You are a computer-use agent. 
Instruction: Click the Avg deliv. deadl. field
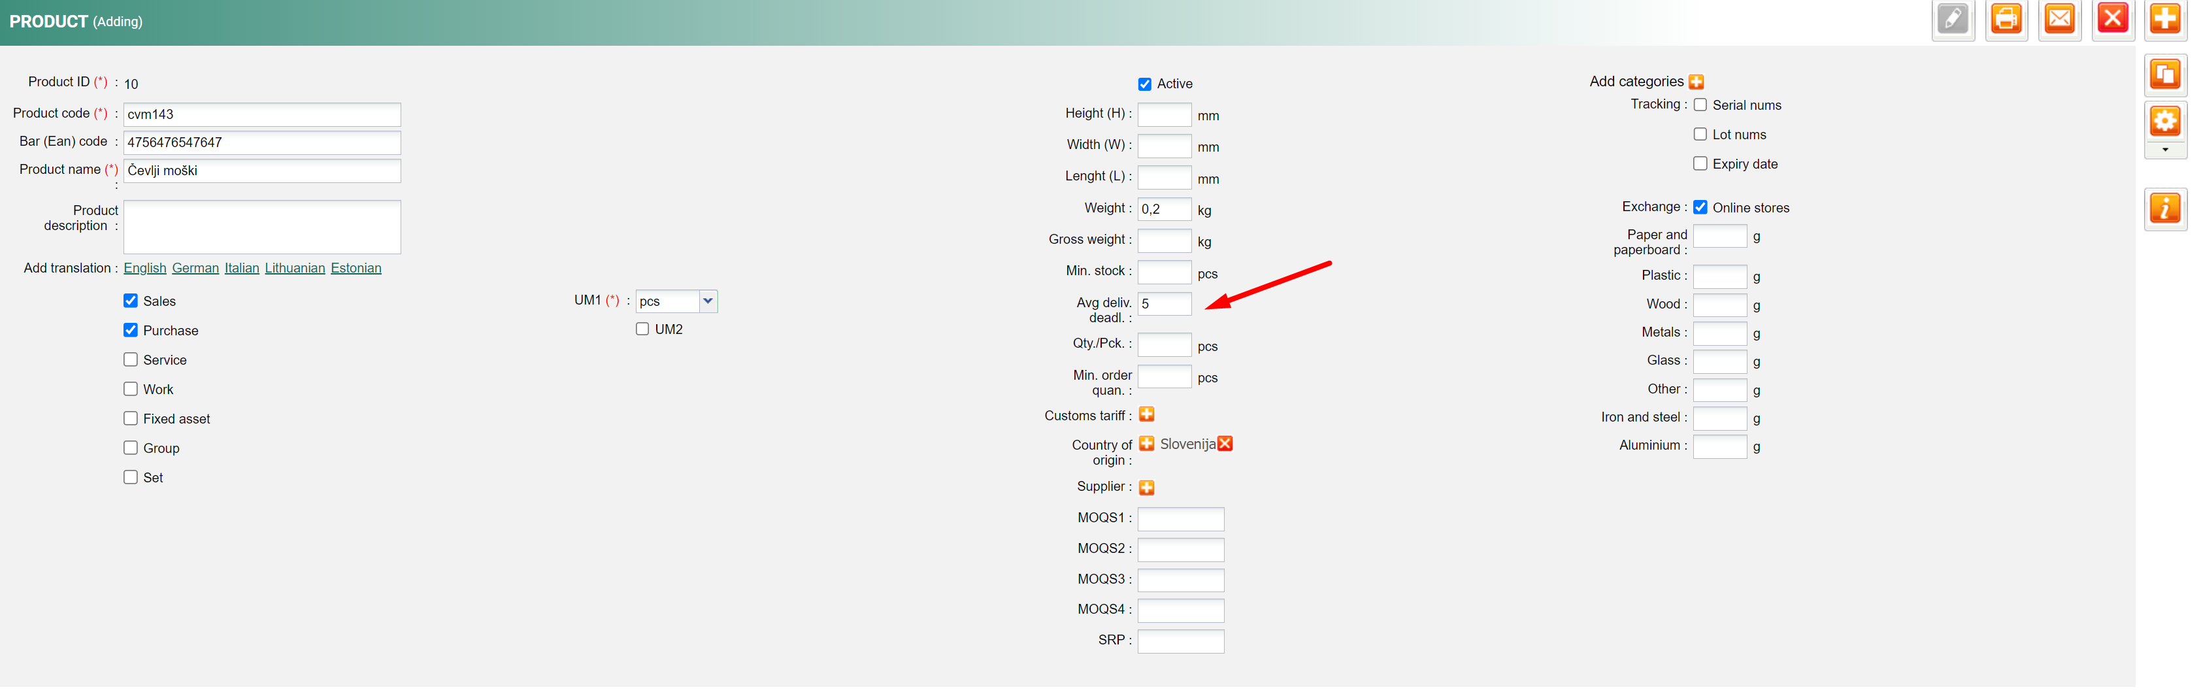coord(1165,304)
